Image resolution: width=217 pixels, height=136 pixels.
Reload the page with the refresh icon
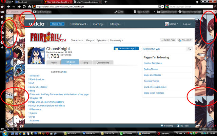tap(24, 6)
